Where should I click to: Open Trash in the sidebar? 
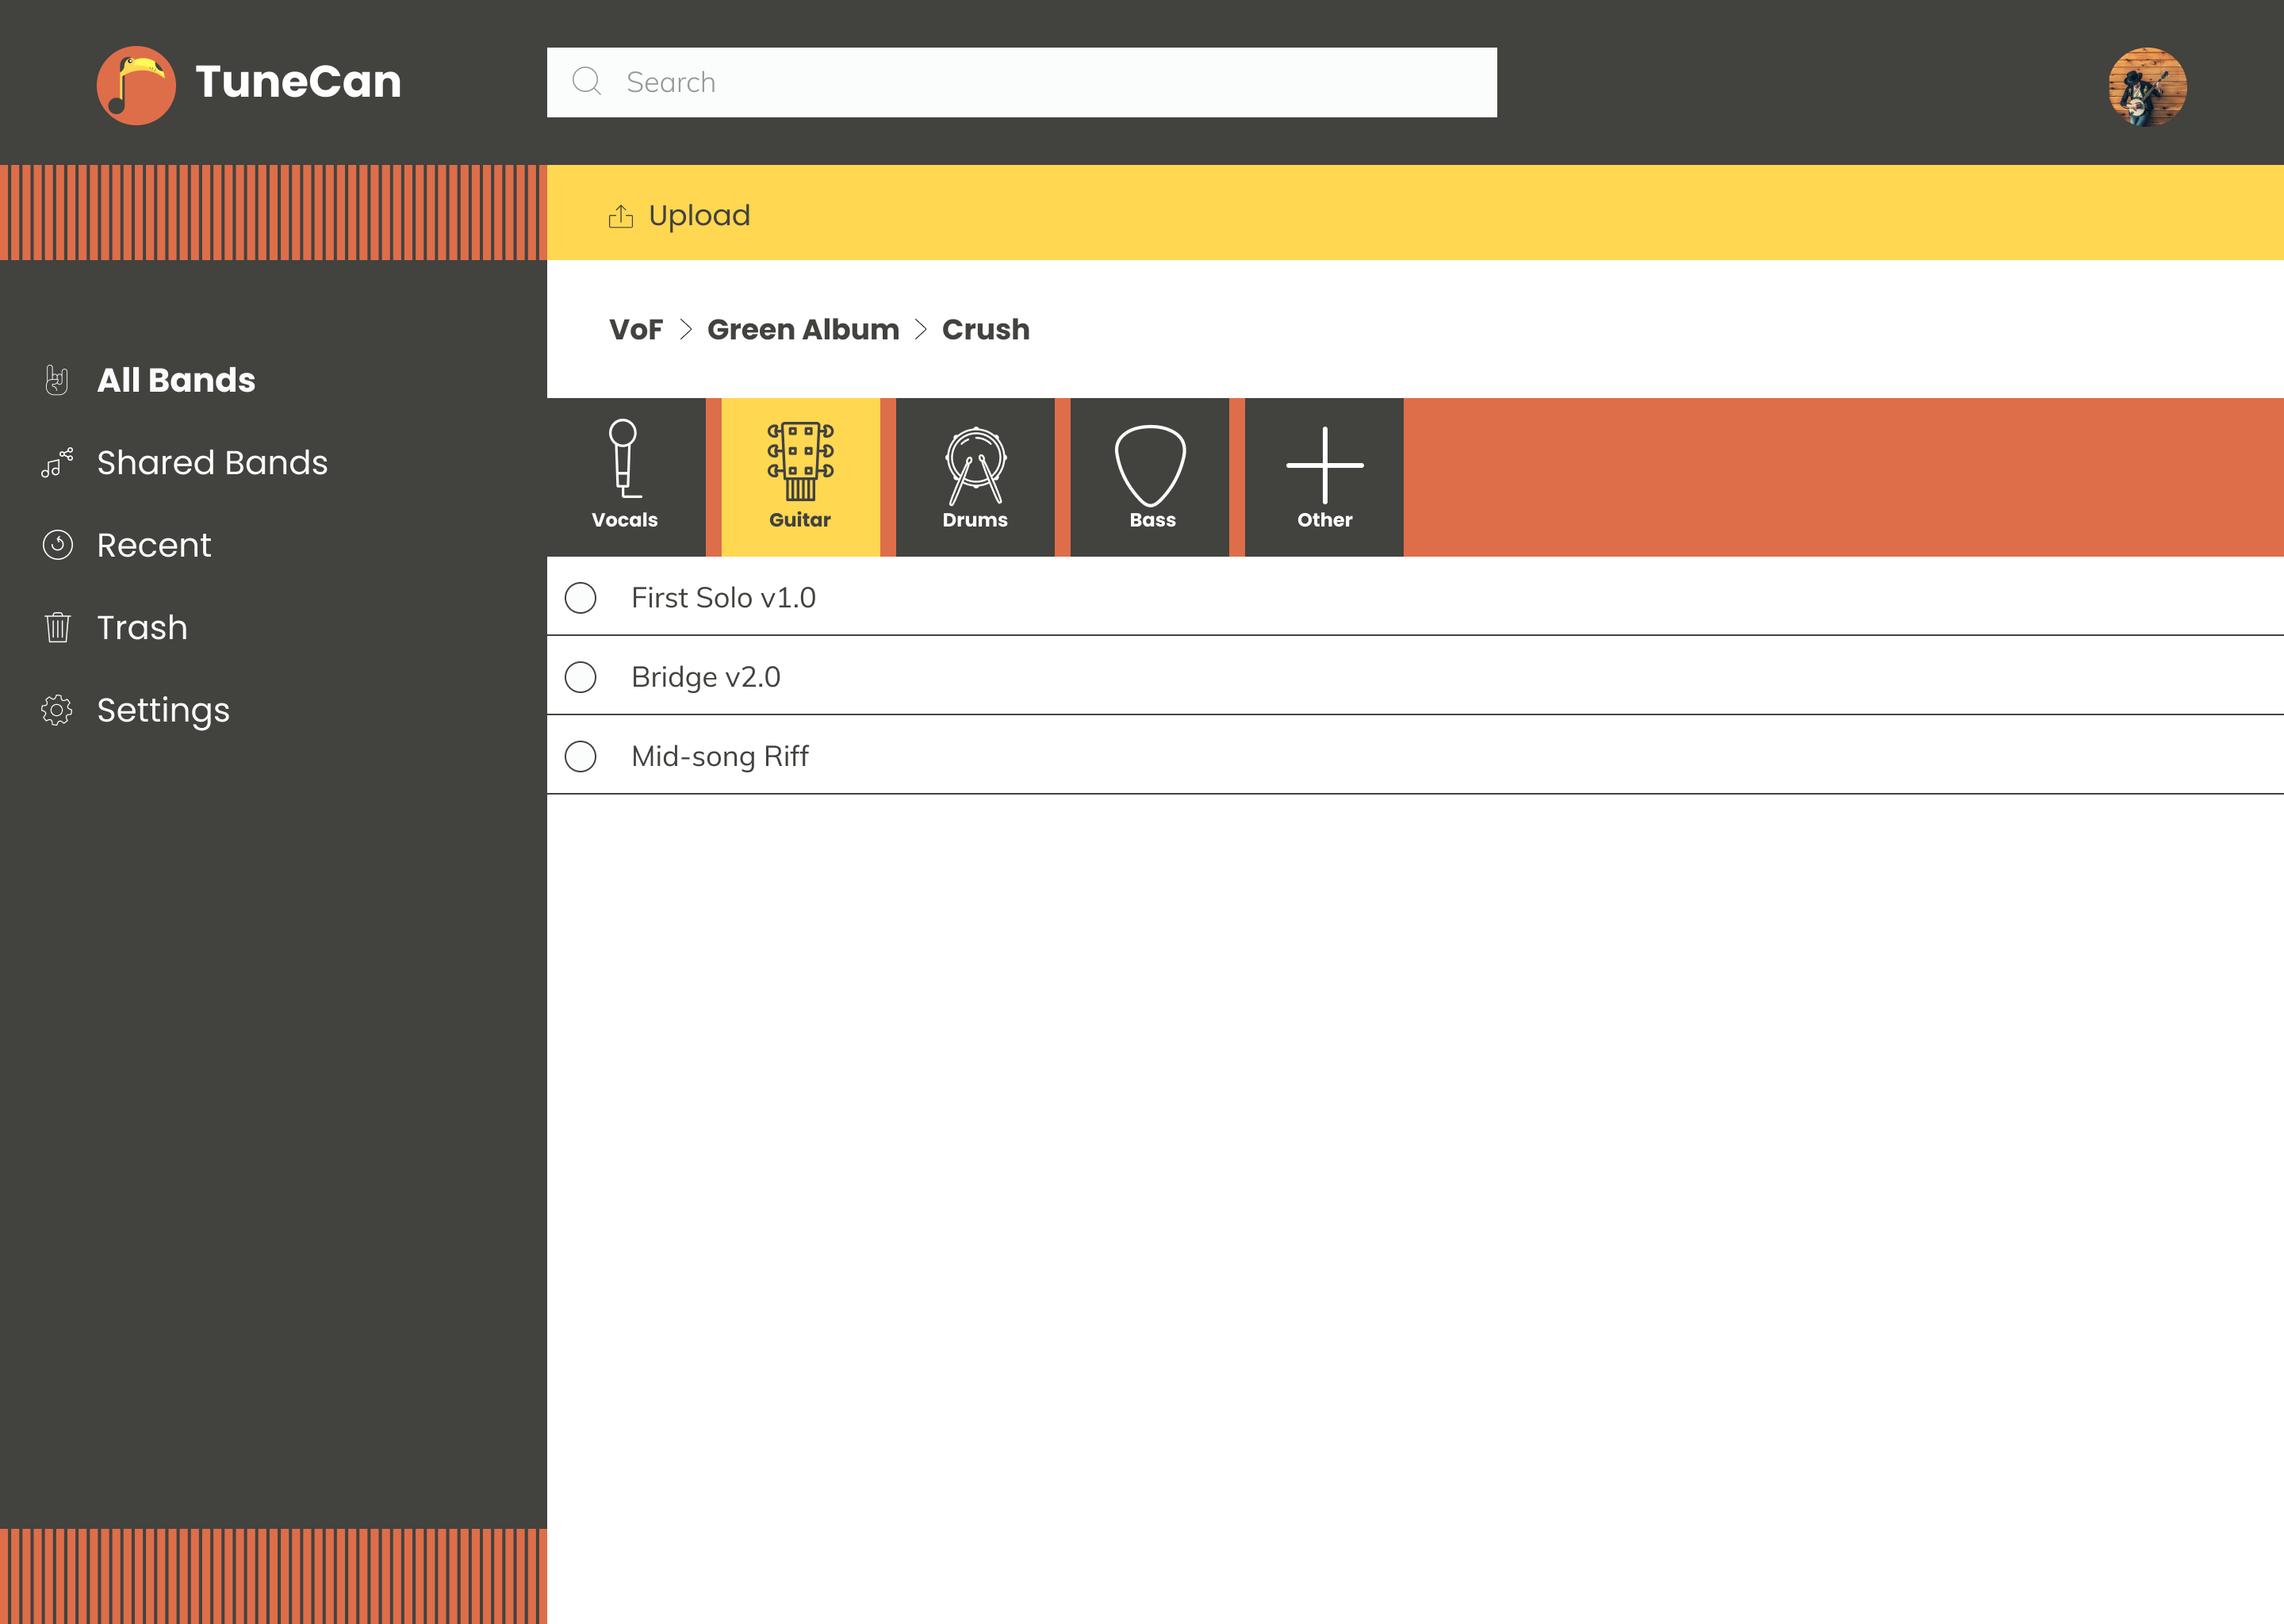142,627
